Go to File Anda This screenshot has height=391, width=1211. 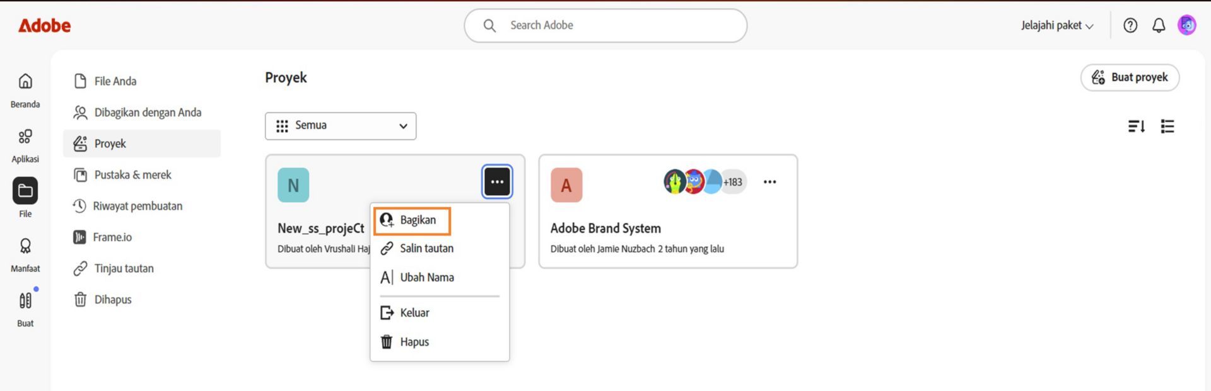[x=142, y=81]
